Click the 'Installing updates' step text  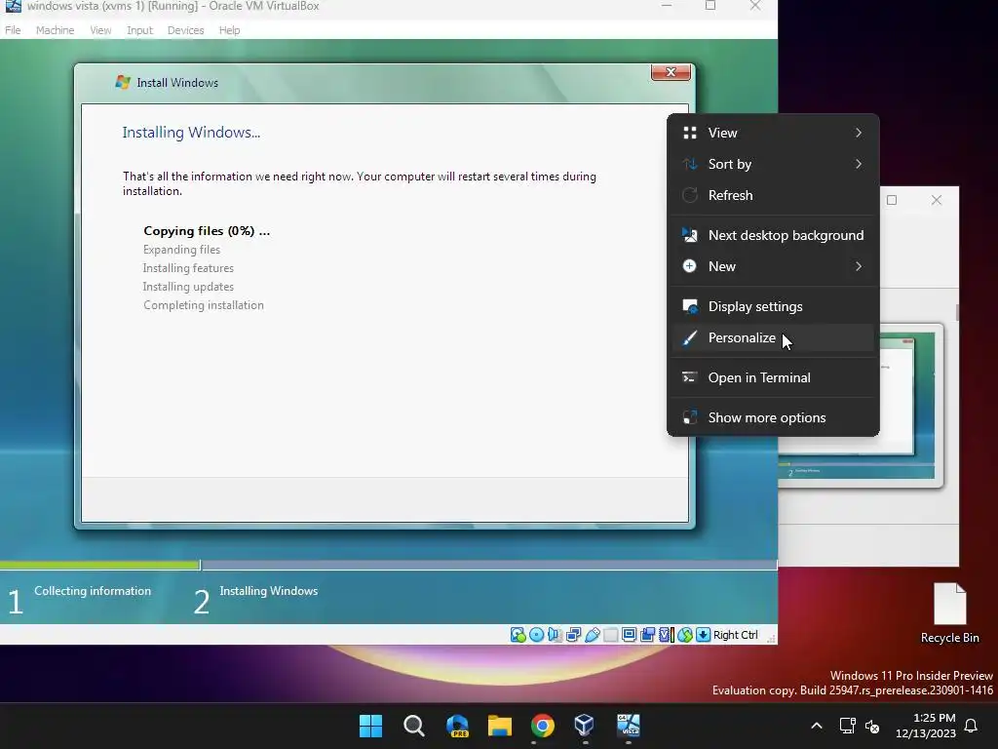click(x=188, y=287)
